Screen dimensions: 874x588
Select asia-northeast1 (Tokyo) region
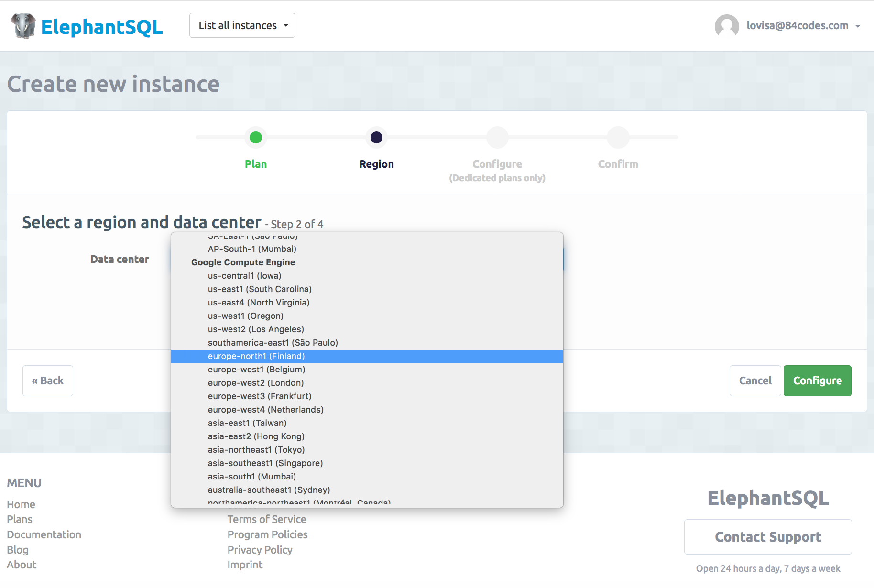point(256,450)
